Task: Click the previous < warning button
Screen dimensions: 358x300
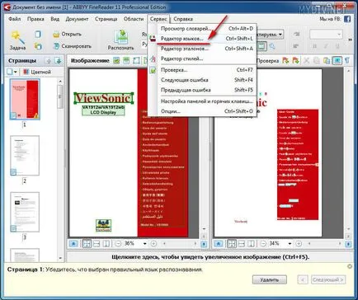Action: tap(303, 280)
